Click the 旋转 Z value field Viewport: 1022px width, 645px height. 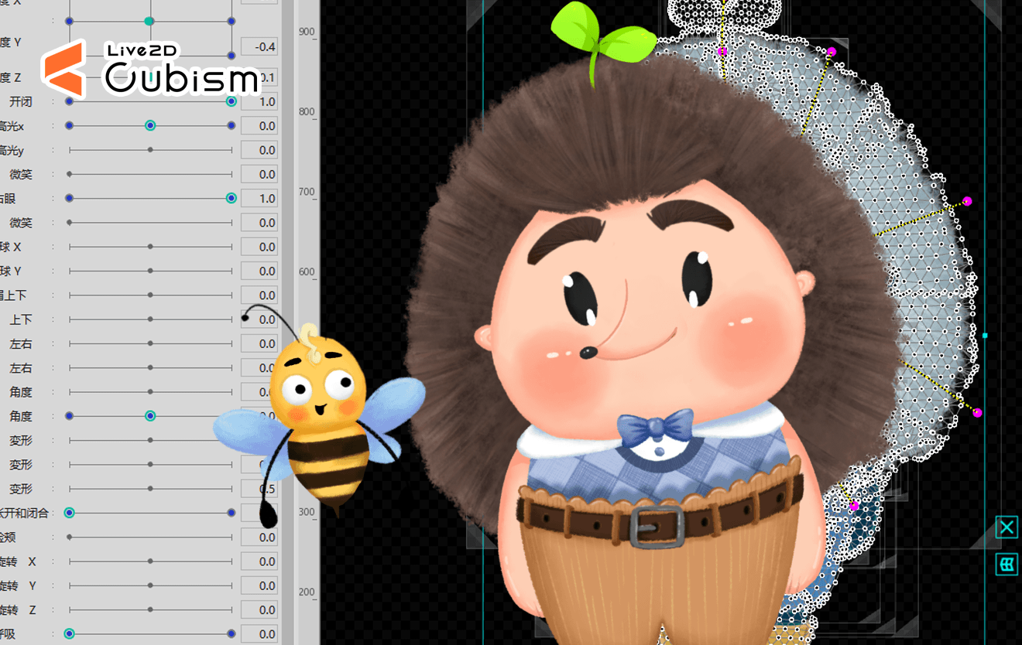click(259, 609)
